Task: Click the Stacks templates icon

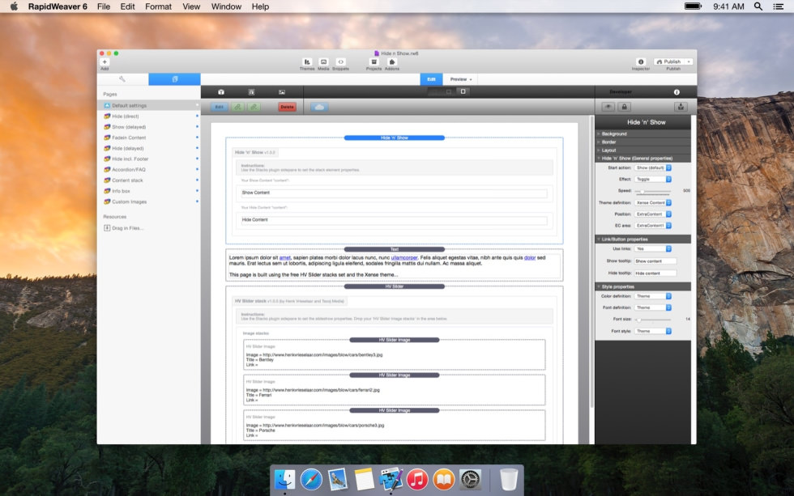Action: click(x=251, y=92)
